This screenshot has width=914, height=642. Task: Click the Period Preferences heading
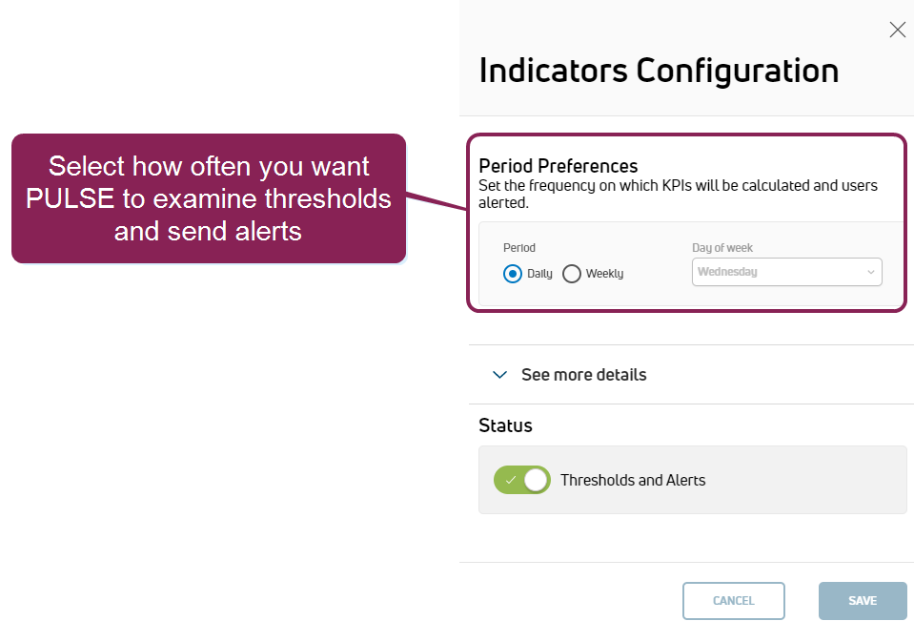[558, 166]
